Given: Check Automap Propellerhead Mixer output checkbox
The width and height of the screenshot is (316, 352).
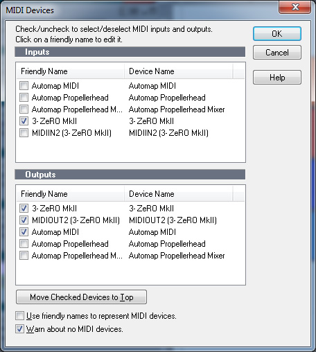Looking at the screenshot, I should pos(24,256).
